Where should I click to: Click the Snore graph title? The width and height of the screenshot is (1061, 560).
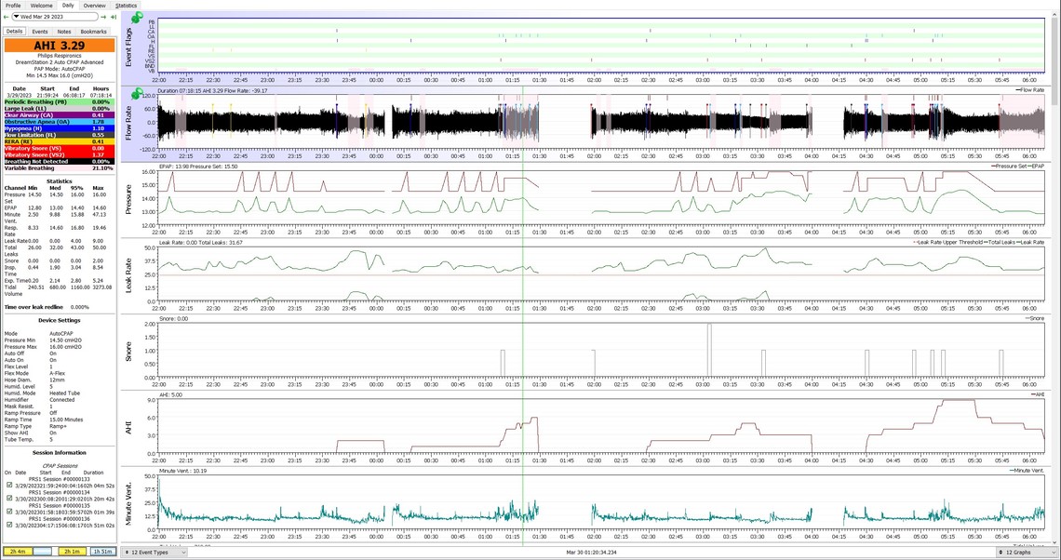coord(128,351)
